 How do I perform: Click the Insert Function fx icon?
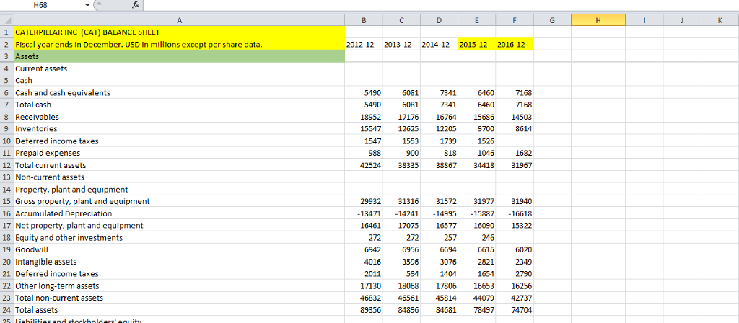(x=135, y=5)
